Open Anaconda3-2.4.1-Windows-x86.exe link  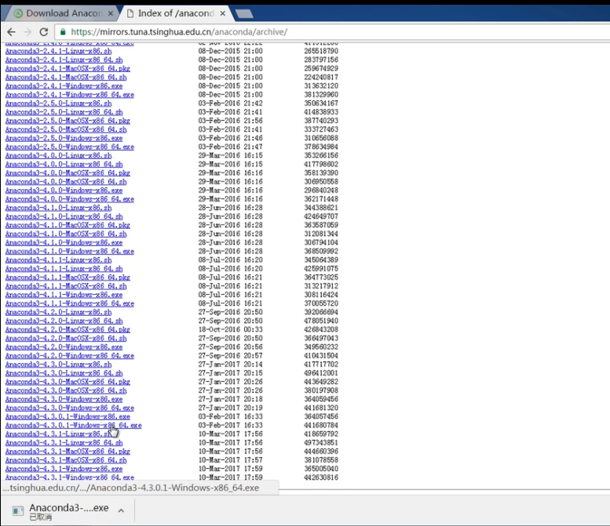point(64,86)
